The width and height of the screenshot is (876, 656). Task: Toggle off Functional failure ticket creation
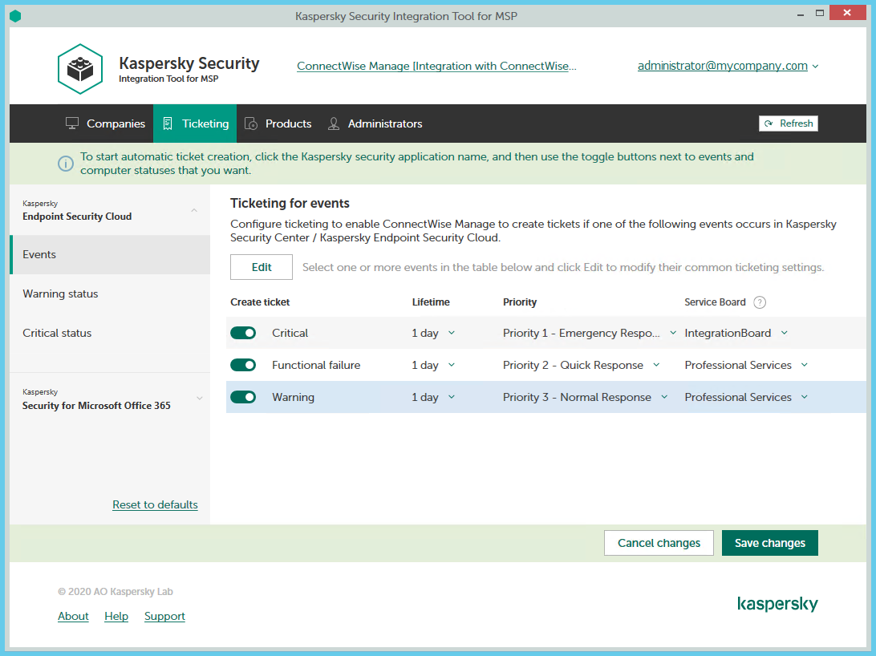pyautogui.click(x=243, y=365)
